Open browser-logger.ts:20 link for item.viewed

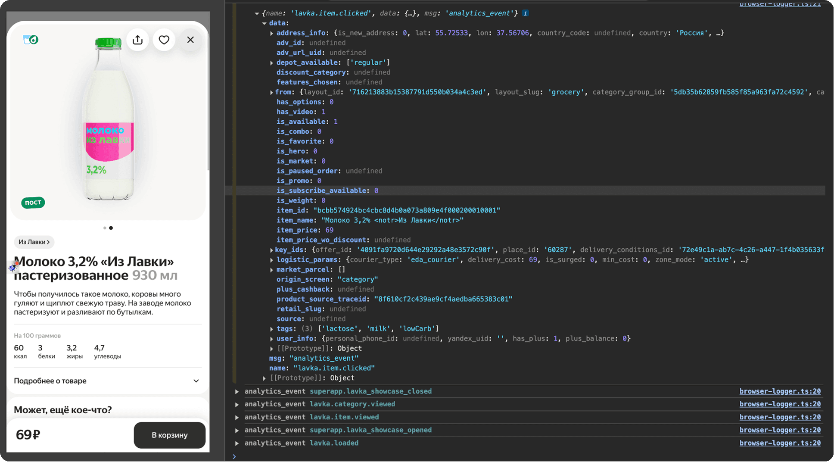click(x=780, y=417)
